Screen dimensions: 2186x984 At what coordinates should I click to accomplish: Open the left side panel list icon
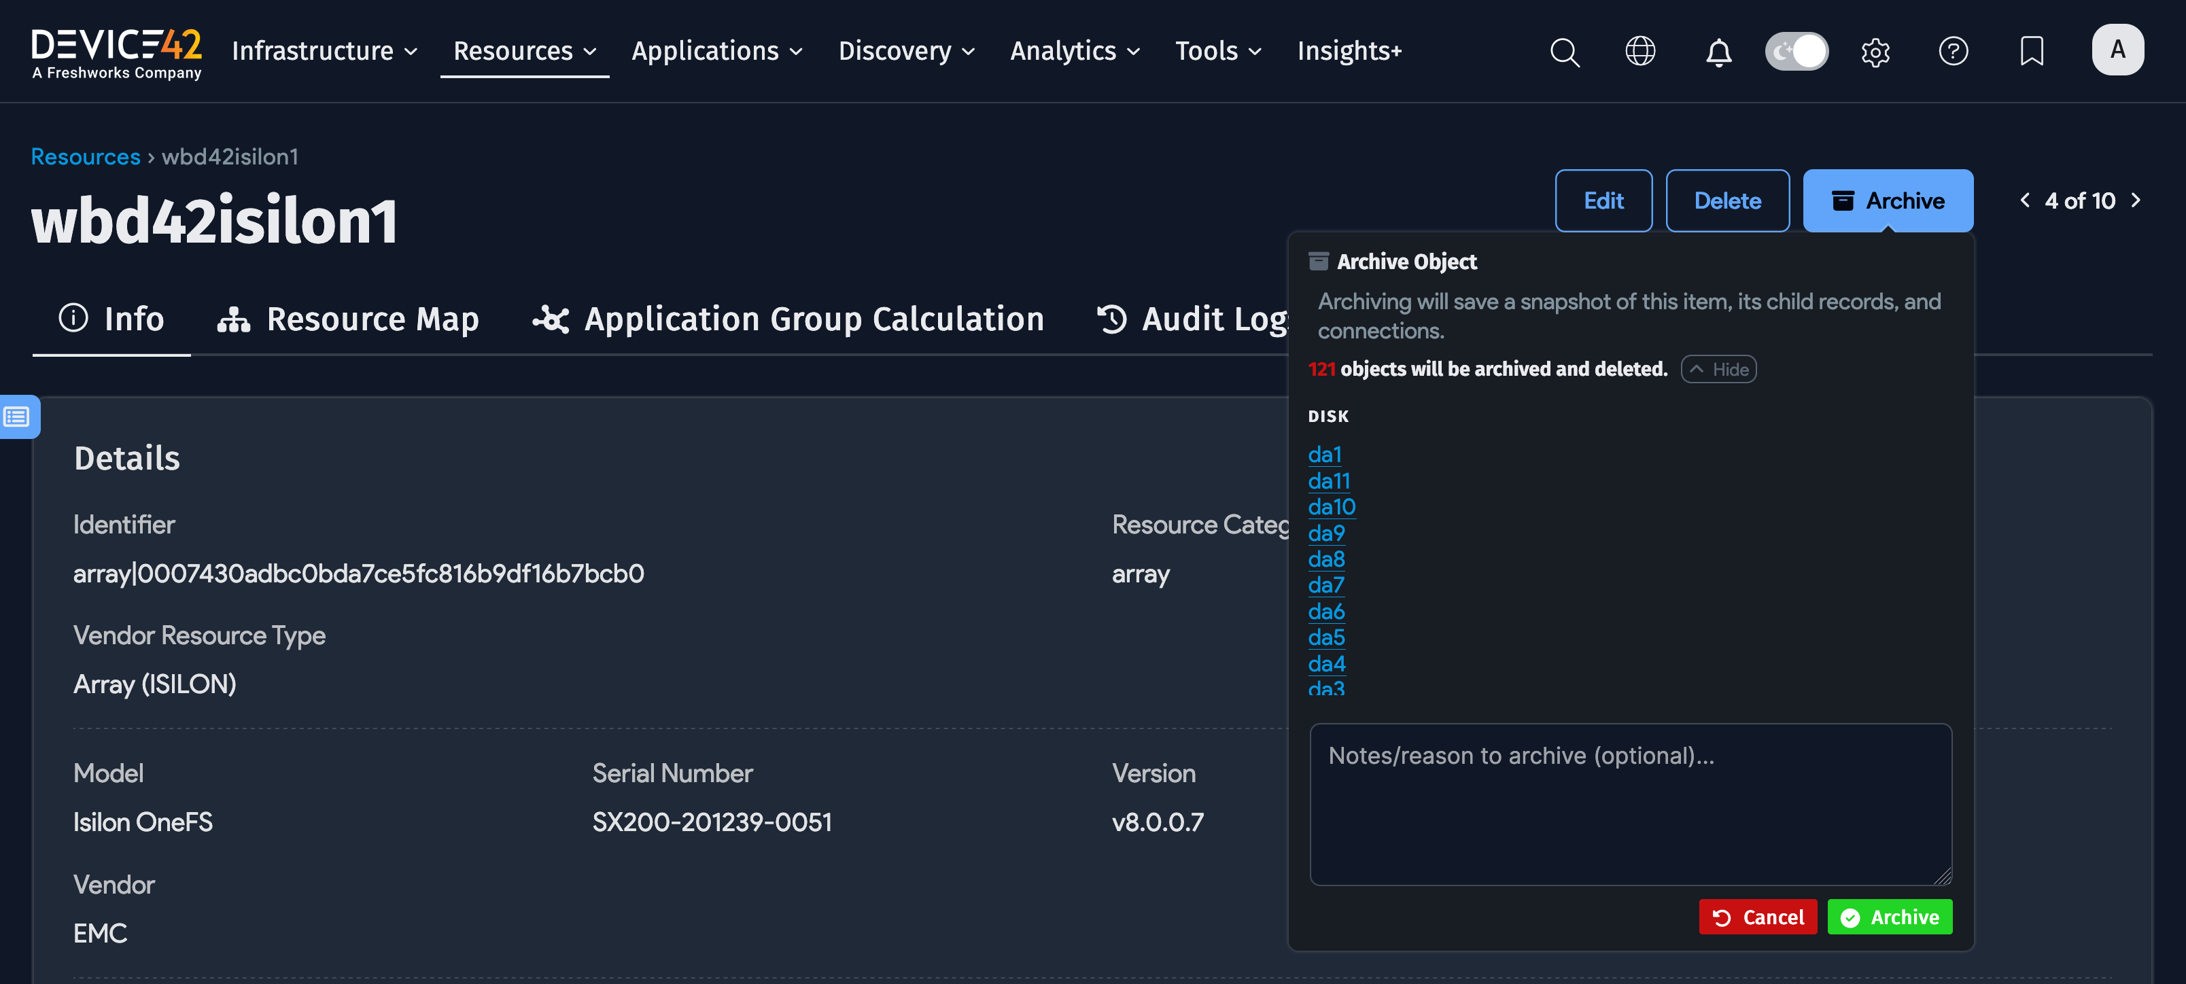[18, 417]
